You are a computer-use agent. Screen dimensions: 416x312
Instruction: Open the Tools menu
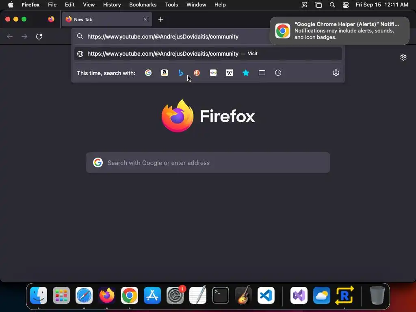[171, 4]
